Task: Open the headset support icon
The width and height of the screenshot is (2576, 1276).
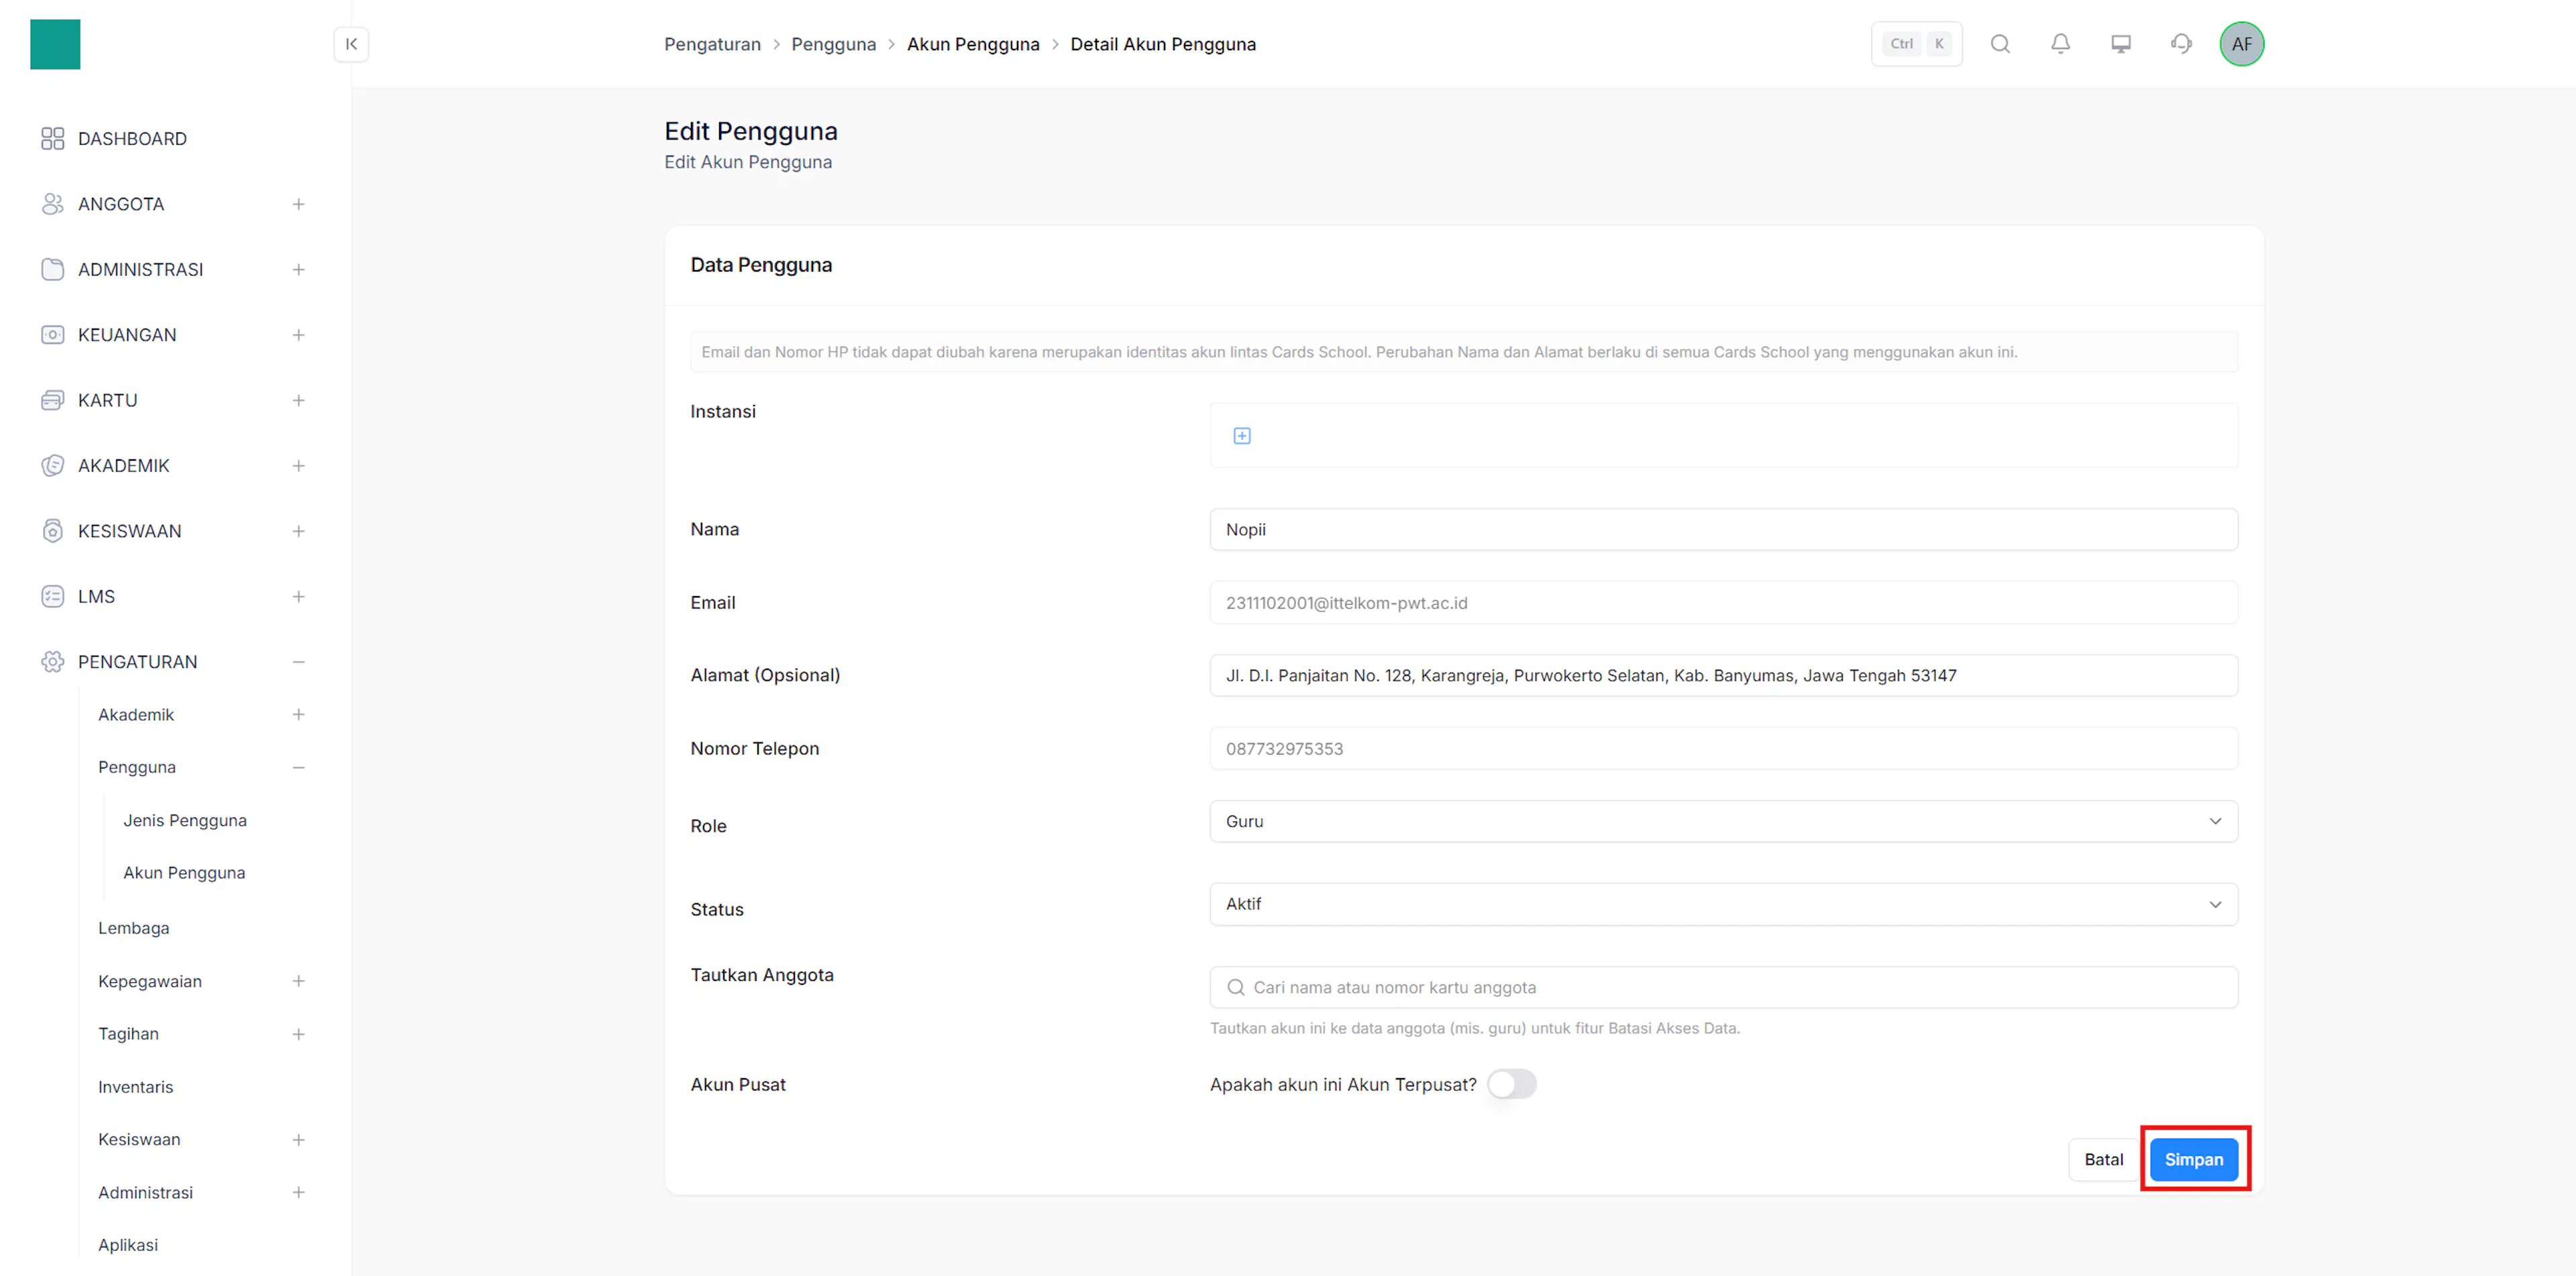Action: pos(2181,44)
